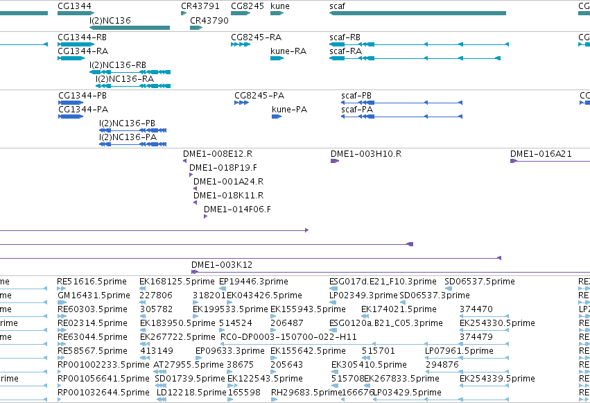Open EST RH29683.5prime
590x403 pixels.
(x=306, y=393)
